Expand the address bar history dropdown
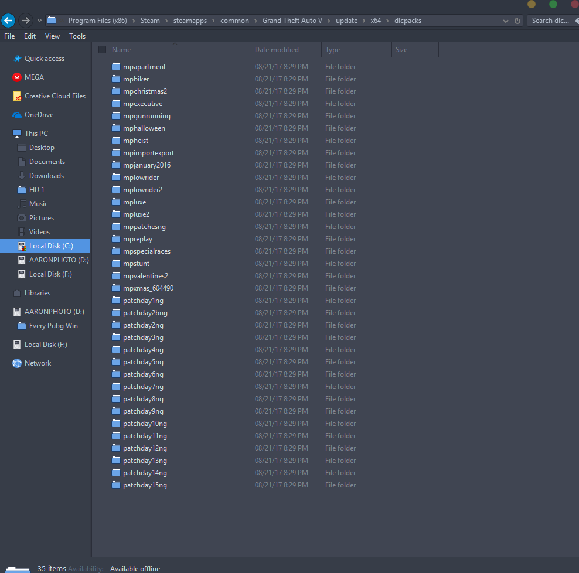The height and width of the screenshot is (573, 579). tap(506, 21)
